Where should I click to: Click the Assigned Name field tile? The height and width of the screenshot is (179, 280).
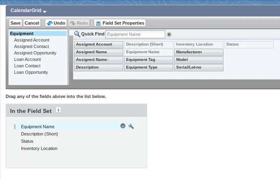[x=99, y=52]
